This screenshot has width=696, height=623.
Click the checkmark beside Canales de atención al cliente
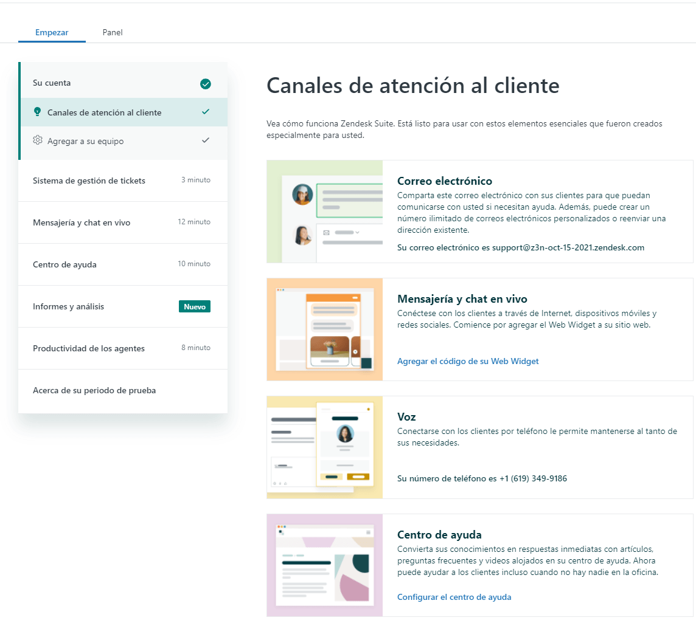pos(206,112)
